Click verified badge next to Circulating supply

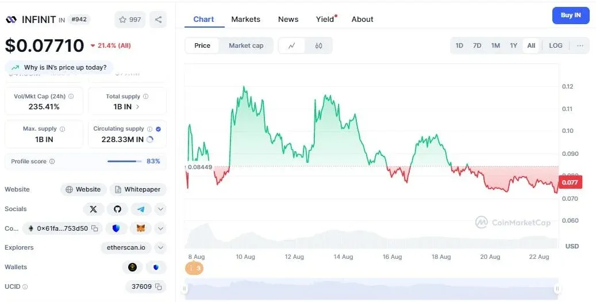pos(159,129)
